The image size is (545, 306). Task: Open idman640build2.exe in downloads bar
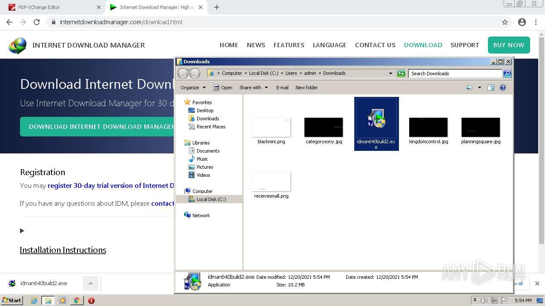43,283
